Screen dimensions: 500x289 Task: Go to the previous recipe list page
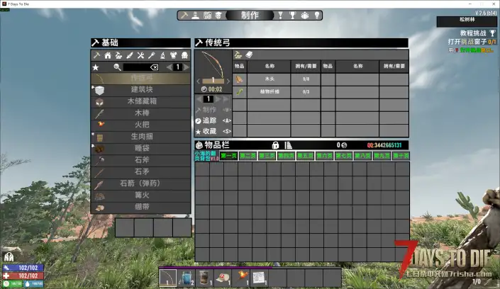pyautogui.click(x=169, y=67)
